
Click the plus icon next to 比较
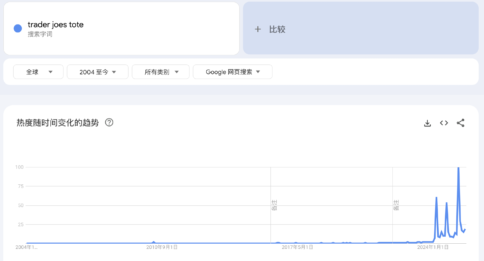click(258, 29)
